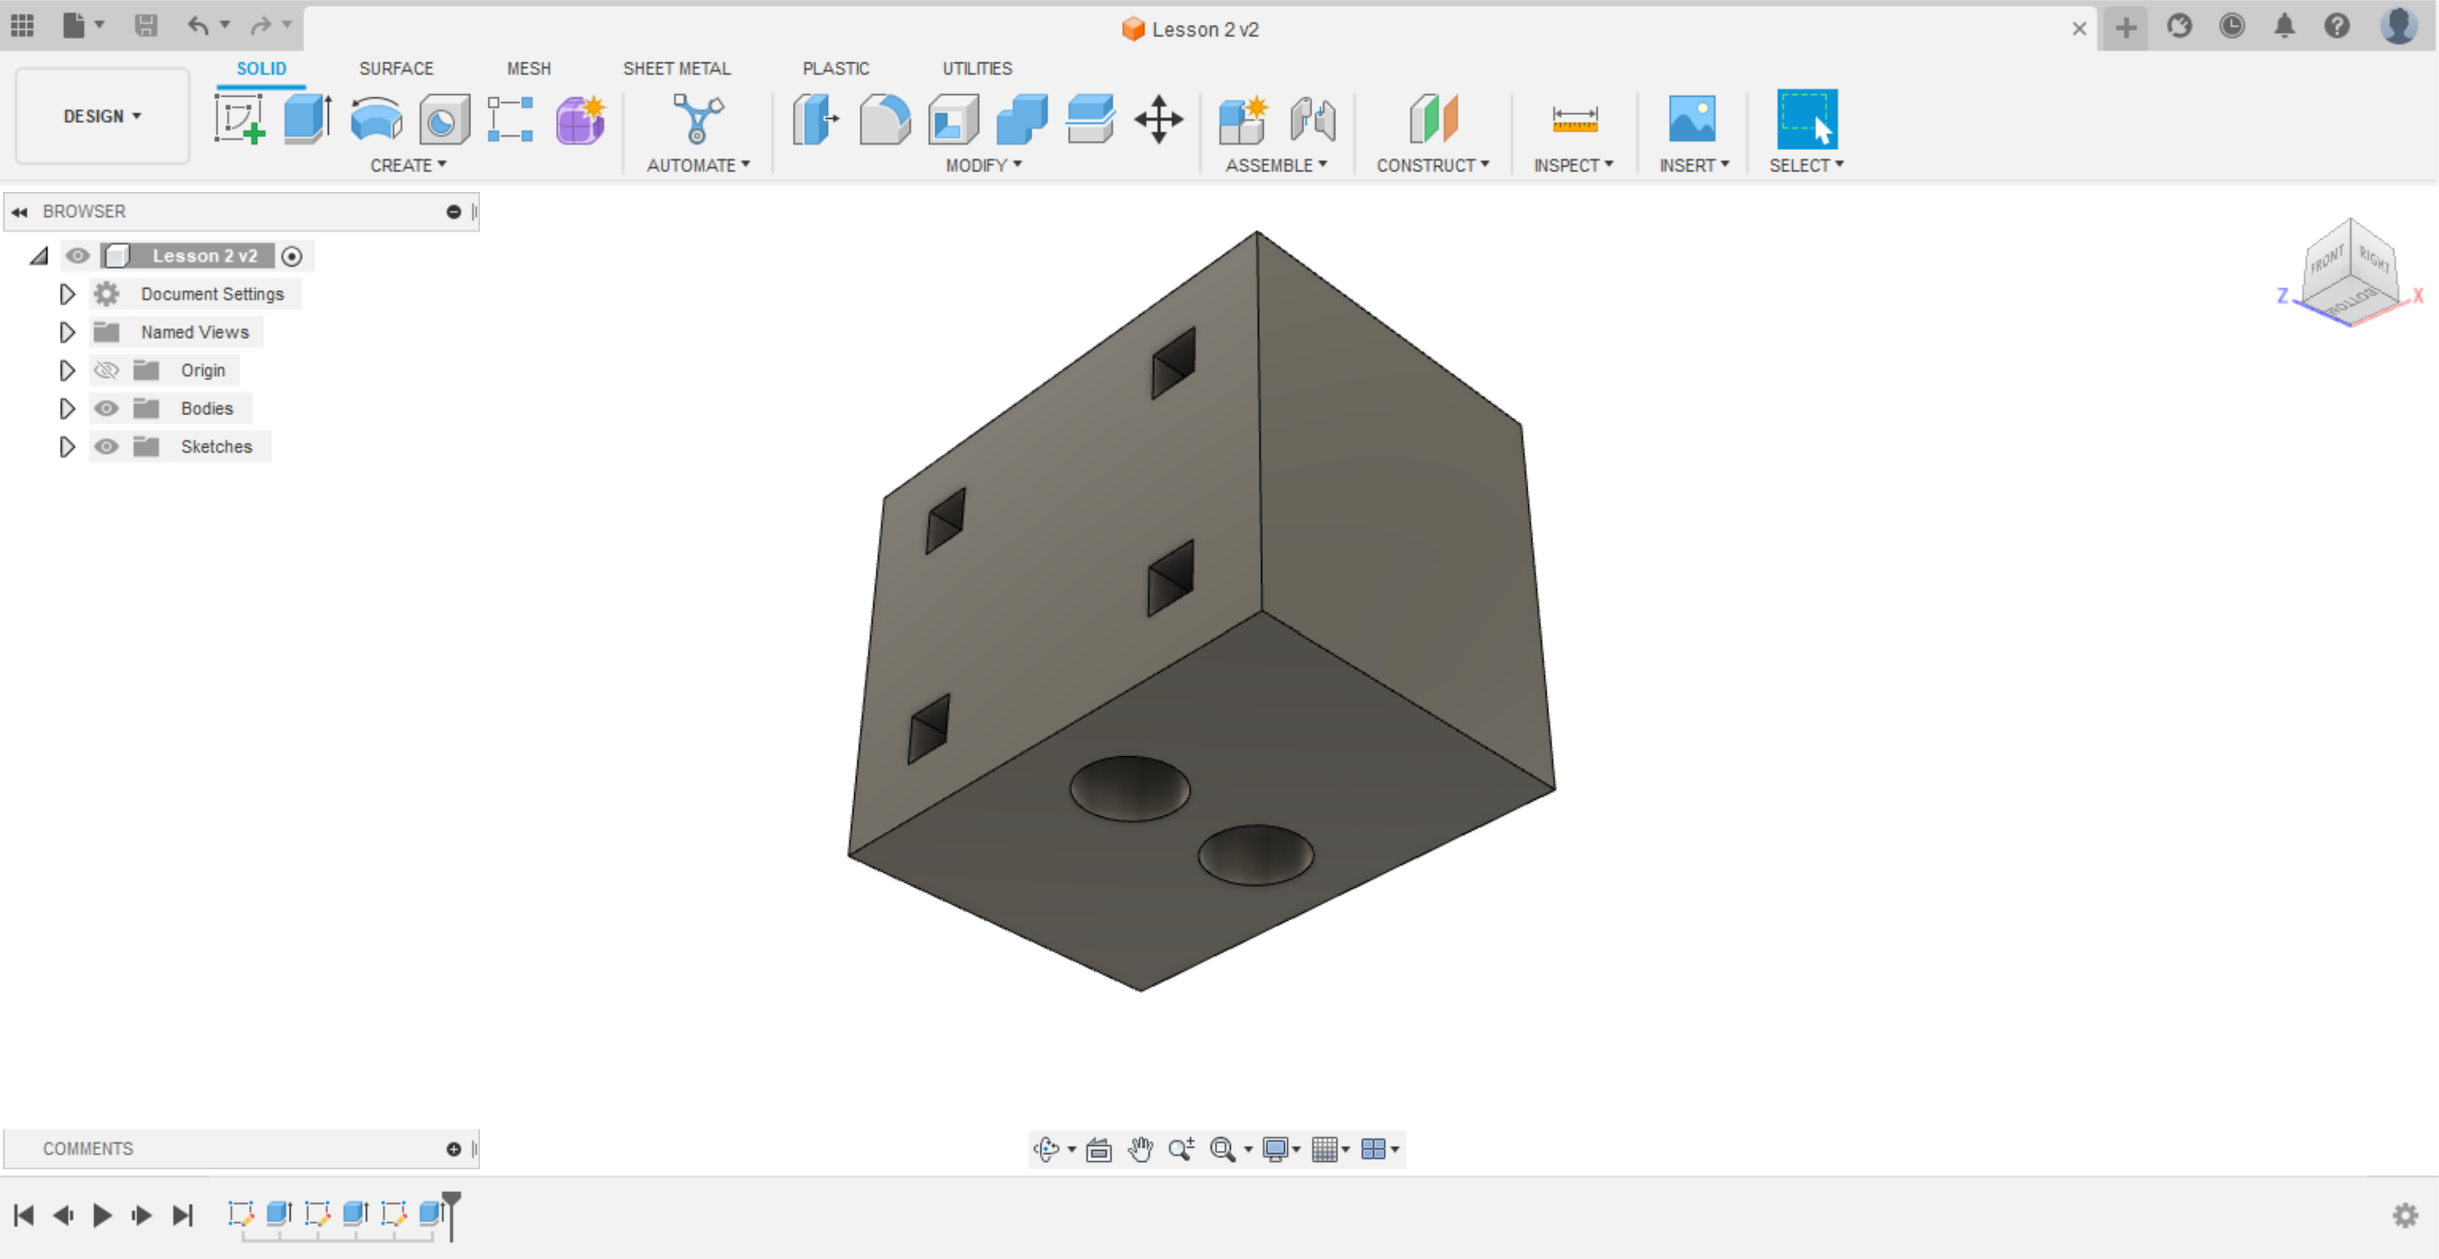This screenshot has height=1259, width=2439.
Task: Show the Origin folder
Action: click(x=106, y=370)
